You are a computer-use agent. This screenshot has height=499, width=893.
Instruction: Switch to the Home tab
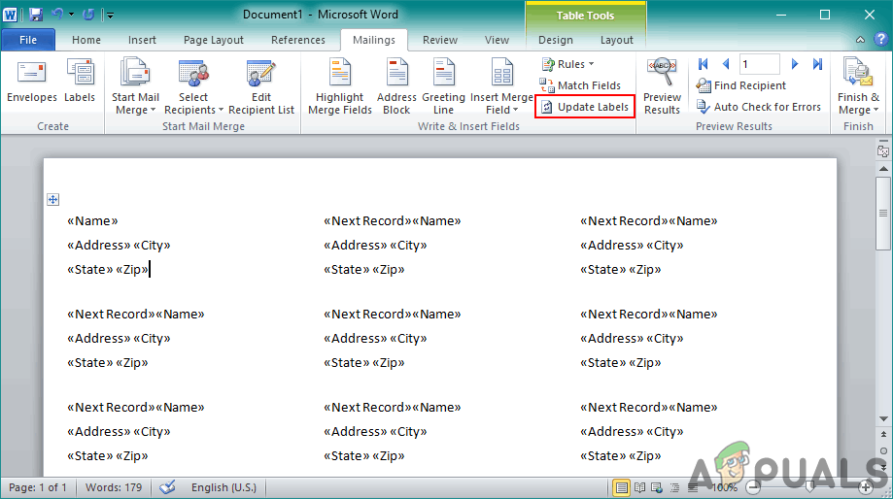coord(86,40)
